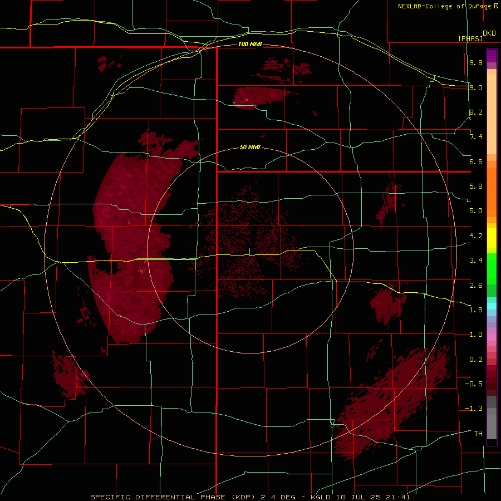Click the 3.4 scale label
The height and width of the screenshot is (501, 501).
pos(476,261)
